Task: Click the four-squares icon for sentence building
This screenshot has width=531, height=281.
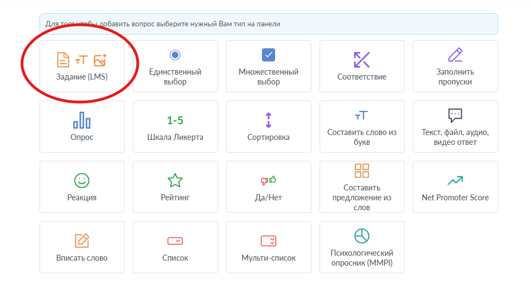Action: coord(362,171)
